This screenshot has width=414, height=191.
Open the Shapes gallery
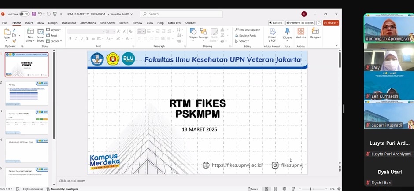pyautogui.click(x=193, y=33)
